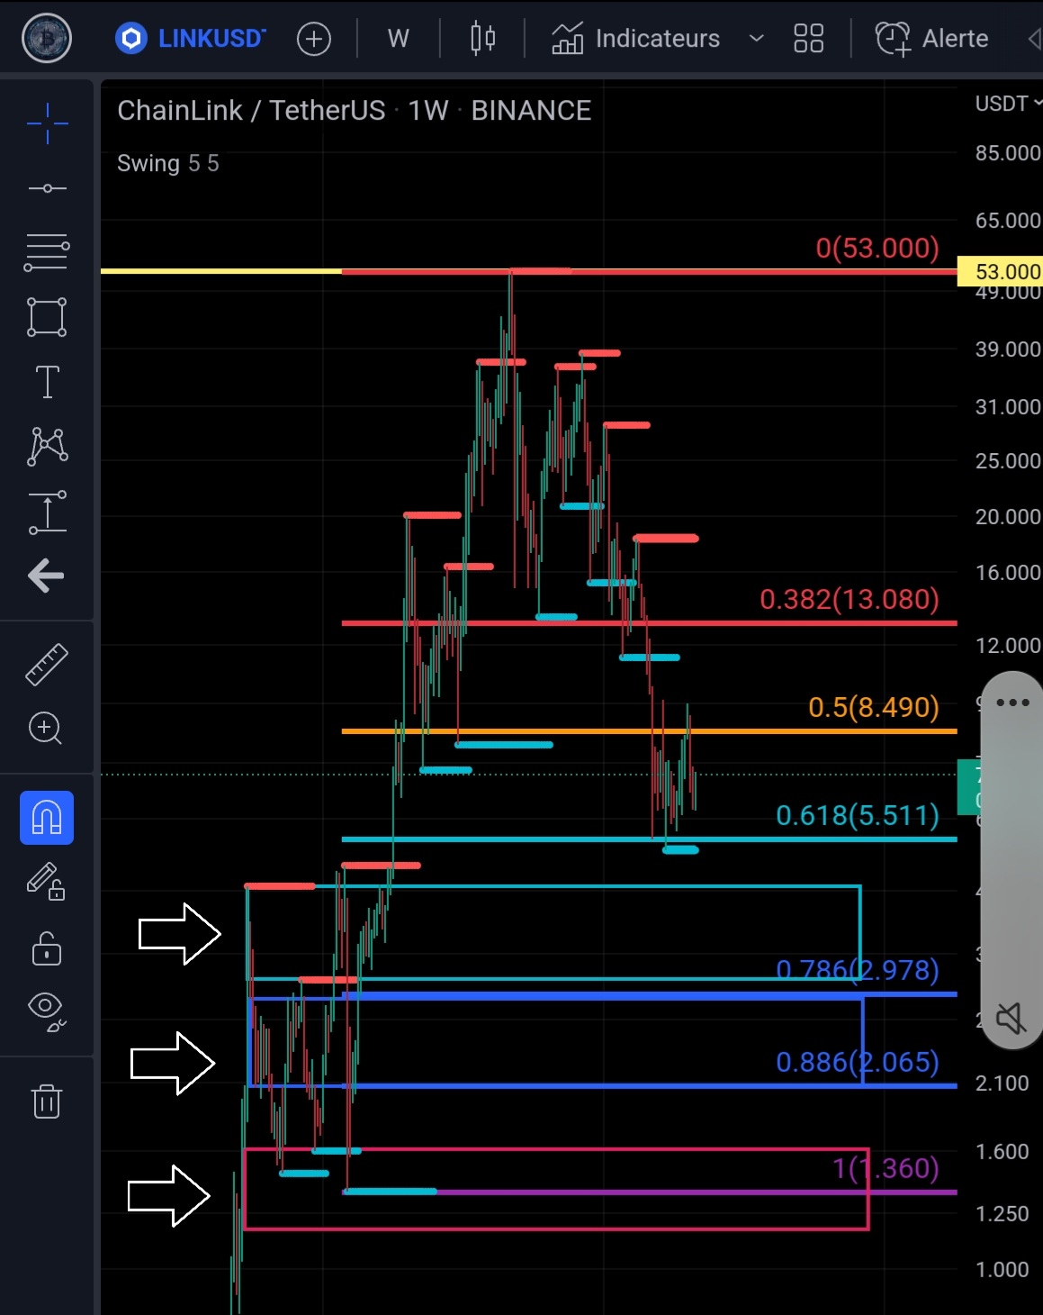
Task: Select the XABCD pattern tool
Action: tap(47, 447)
